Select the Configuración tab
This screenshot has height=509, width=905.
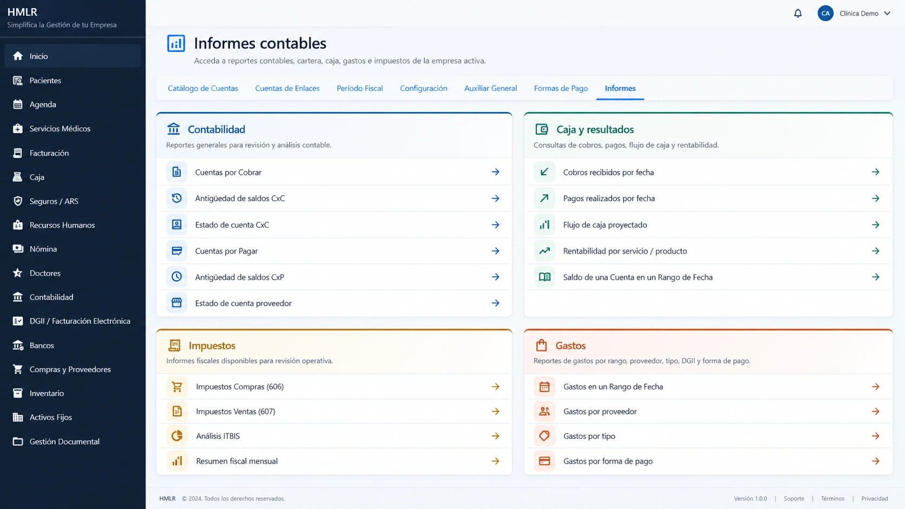coord(423,88)
